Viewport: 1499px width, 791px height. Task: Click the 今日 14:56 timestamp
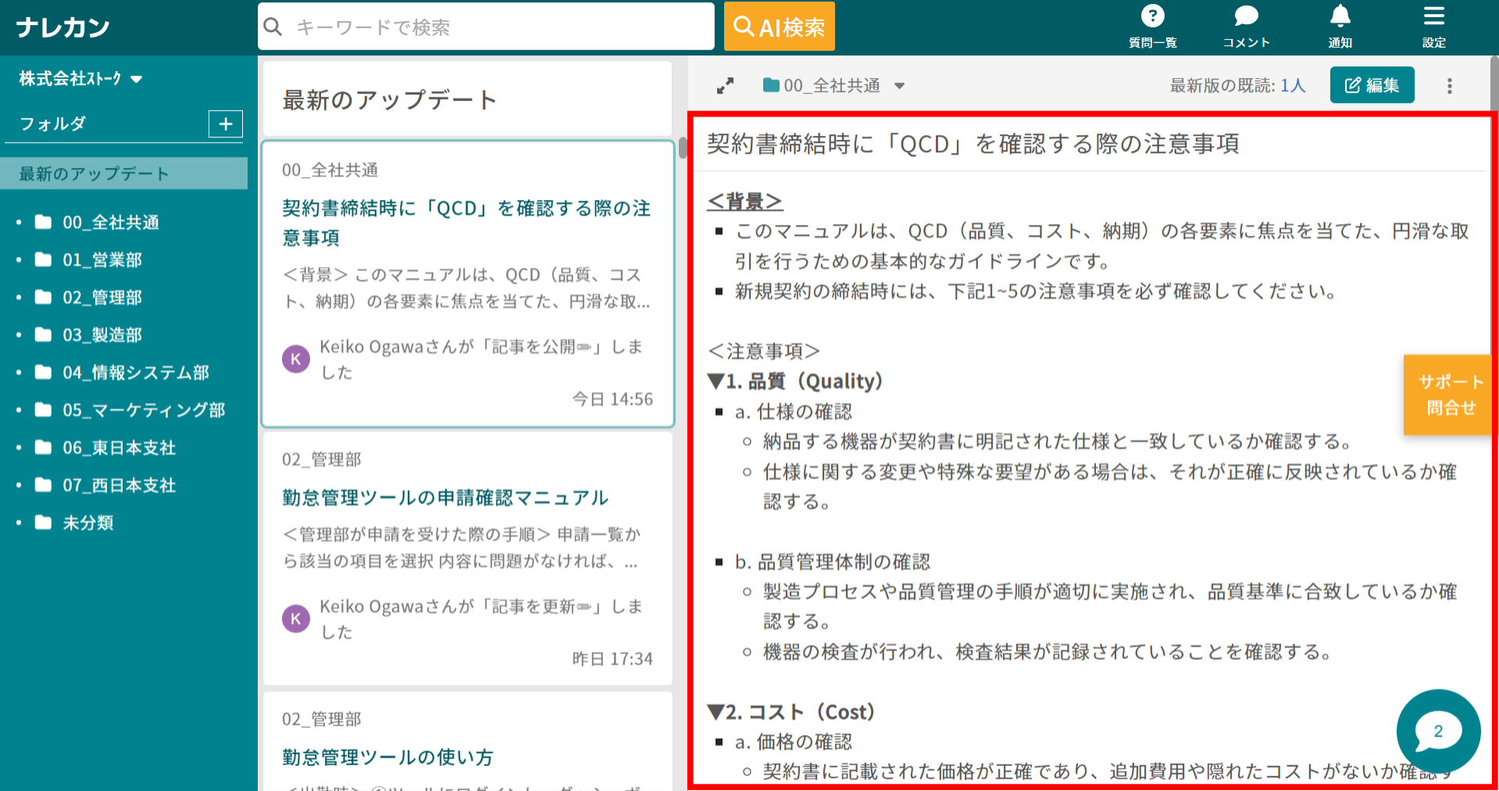(x=612, y=399)
